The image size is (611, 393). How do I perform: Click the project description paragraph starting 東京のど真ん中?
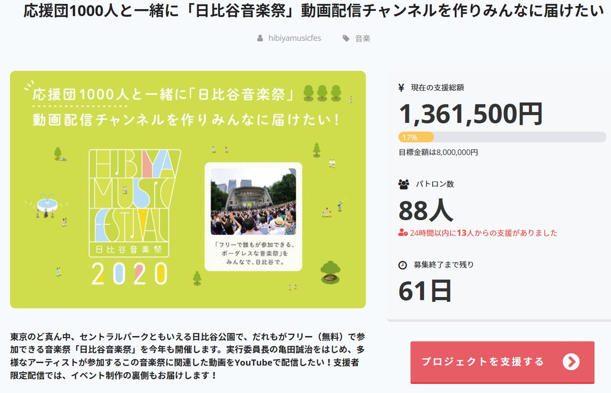tap(188, 356)
